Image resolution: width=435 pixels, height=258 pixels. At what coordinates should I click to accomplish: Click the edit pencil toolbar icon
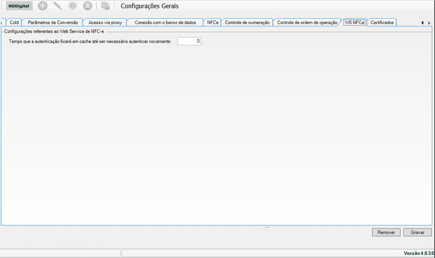[x=57, y=6]
